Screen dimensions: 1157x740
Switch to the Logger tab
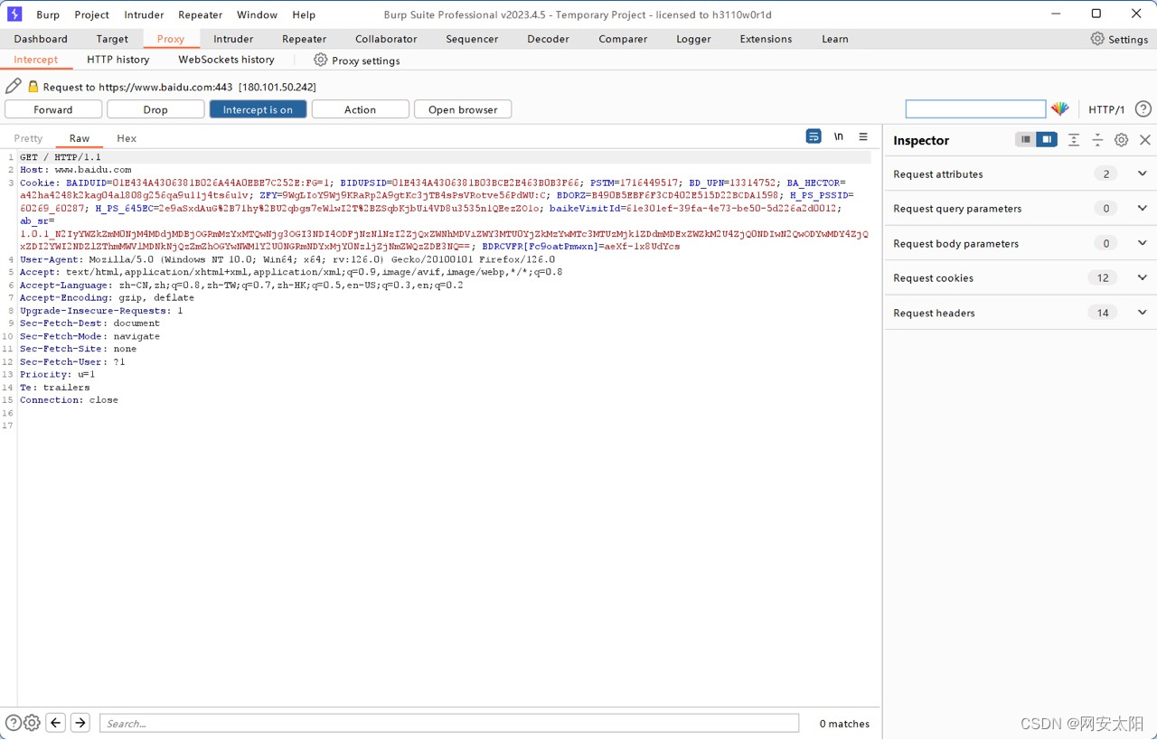pyautogui.click(x=693, y=39)
